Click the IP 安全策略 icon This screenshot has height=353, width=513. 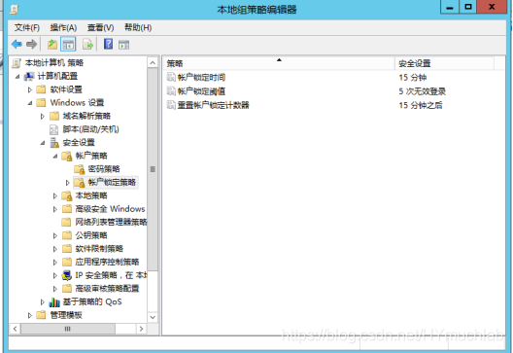click(67, 275)
